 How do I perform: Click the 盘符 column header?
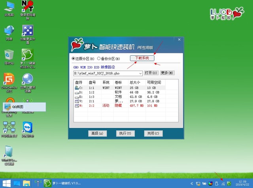(x=81, y=83)
